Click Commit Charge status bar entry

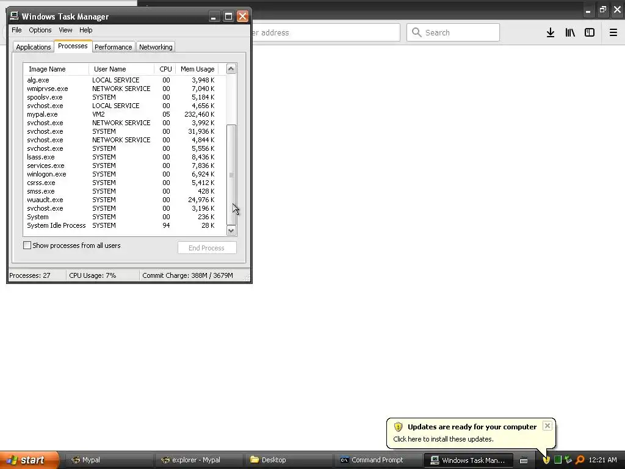(188, 275)
